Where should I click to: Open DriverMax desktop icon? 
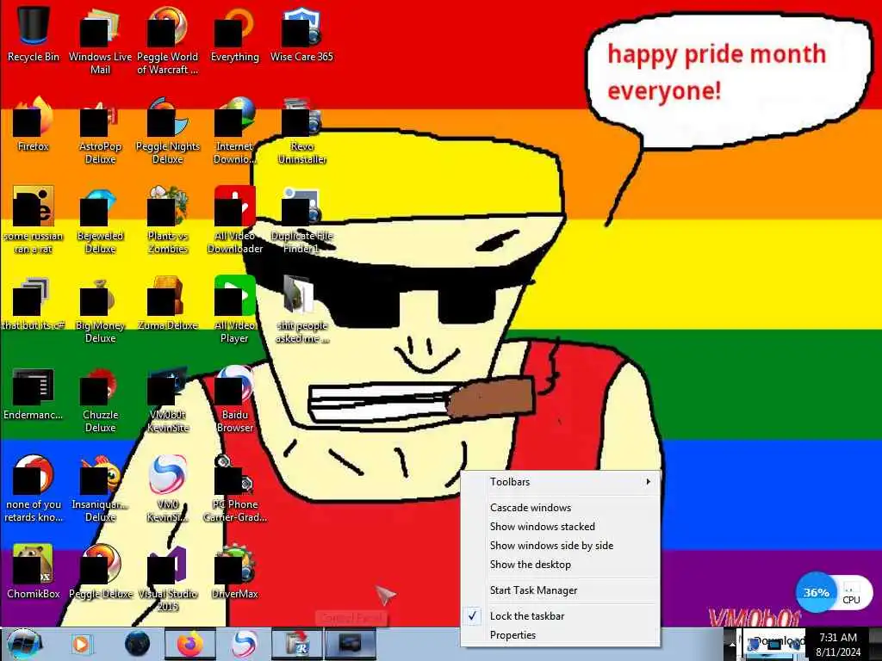[234, 571]
